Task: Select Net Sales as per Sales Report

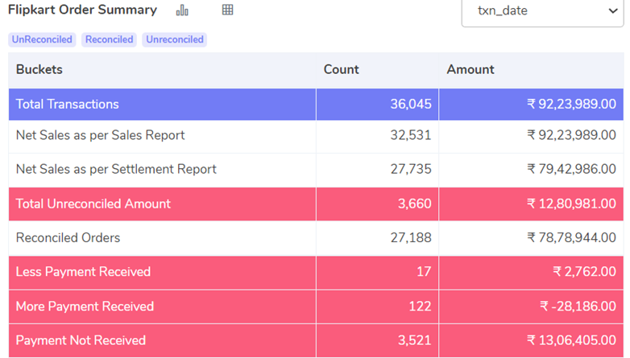Action: click(x=100, y=135)
